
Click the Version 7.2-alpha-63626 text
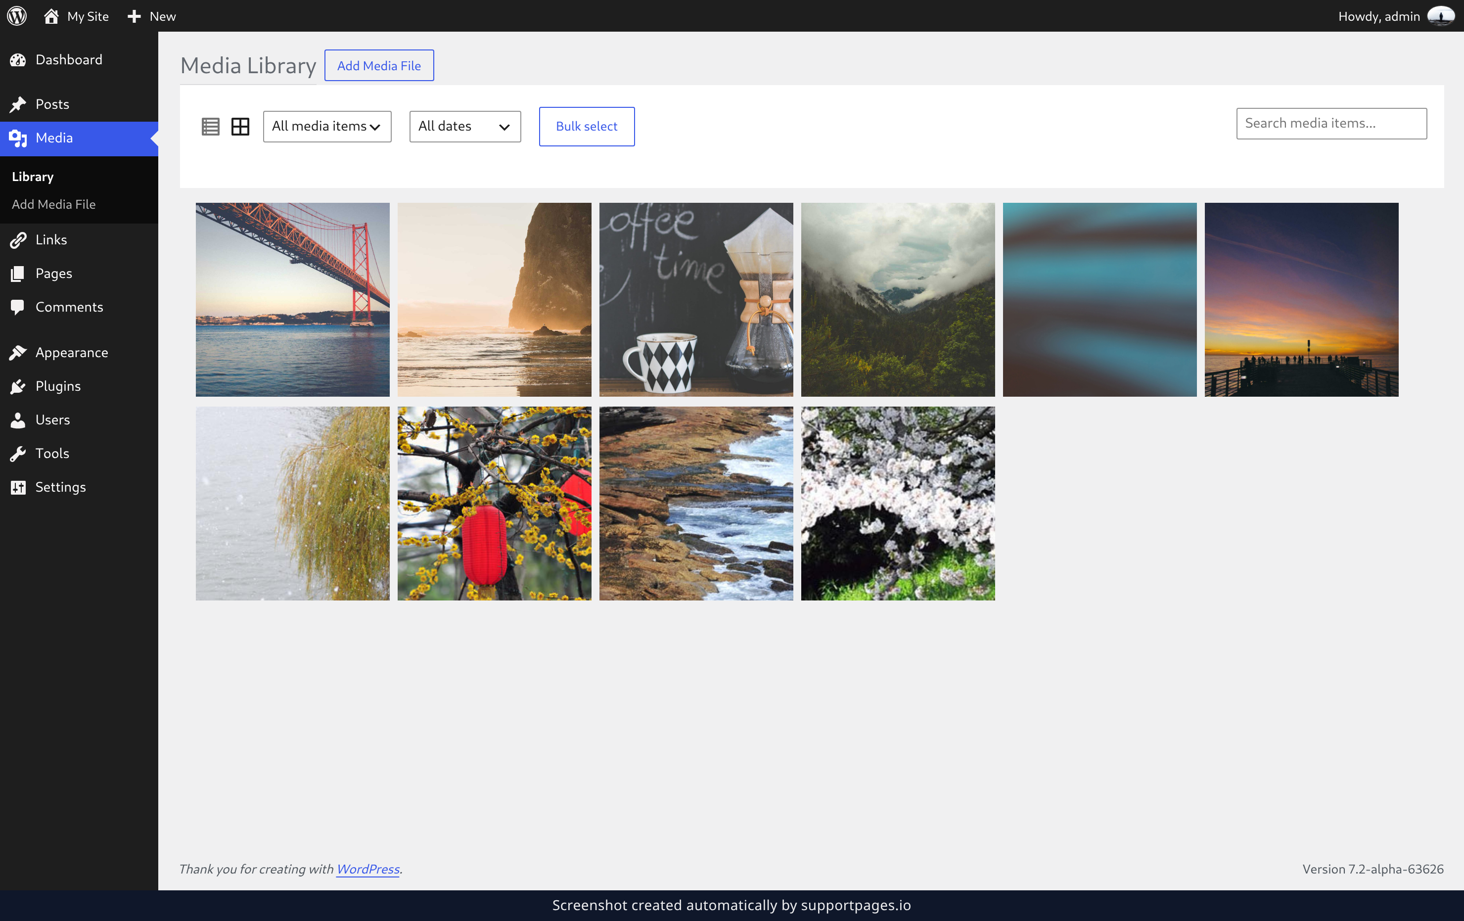coord(1373,869)
